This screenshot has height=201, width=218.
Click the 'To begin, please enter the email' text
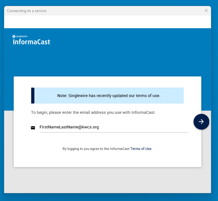pyautogui.click(x=93, y=112)
